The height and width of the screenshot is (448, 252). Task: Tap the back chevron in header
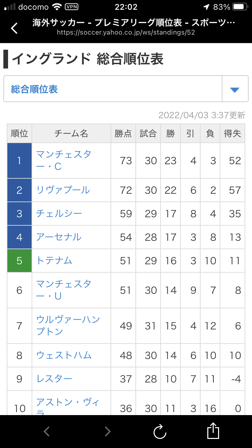click(x=14, y=28)
